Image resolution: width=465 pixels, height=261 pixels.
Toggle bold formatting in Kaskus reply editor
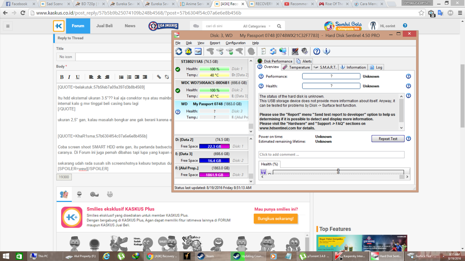click(x=62, y=77)
